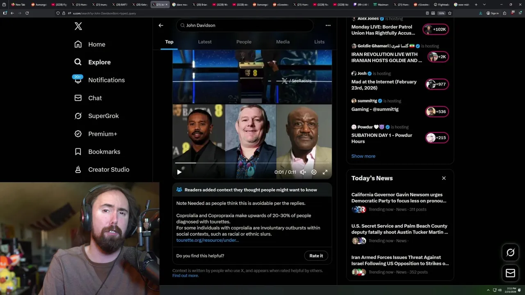Open the Home page from the sidebar
The image size is (525, 295).
tap(90, 44)
